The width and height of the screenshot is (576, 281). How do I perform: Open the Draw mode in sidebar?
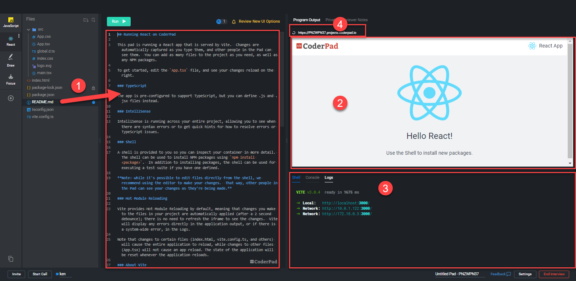coord(11,60)
